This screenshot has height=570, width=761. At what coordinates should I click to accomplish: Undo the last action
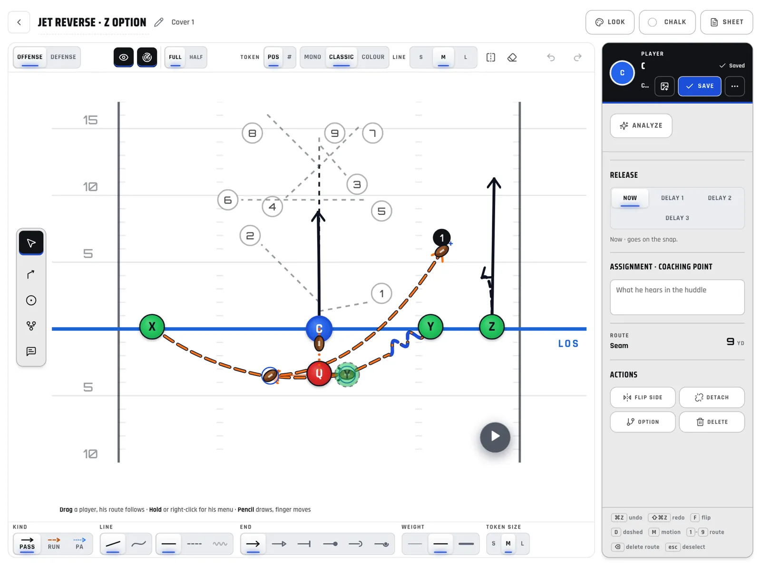point(551,58)
